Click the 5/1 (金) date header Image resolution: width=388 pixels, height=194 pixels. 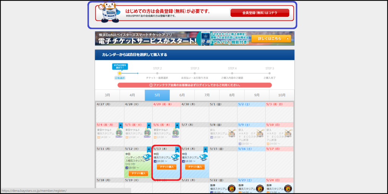pyautogui.click(x=223, y=104)
